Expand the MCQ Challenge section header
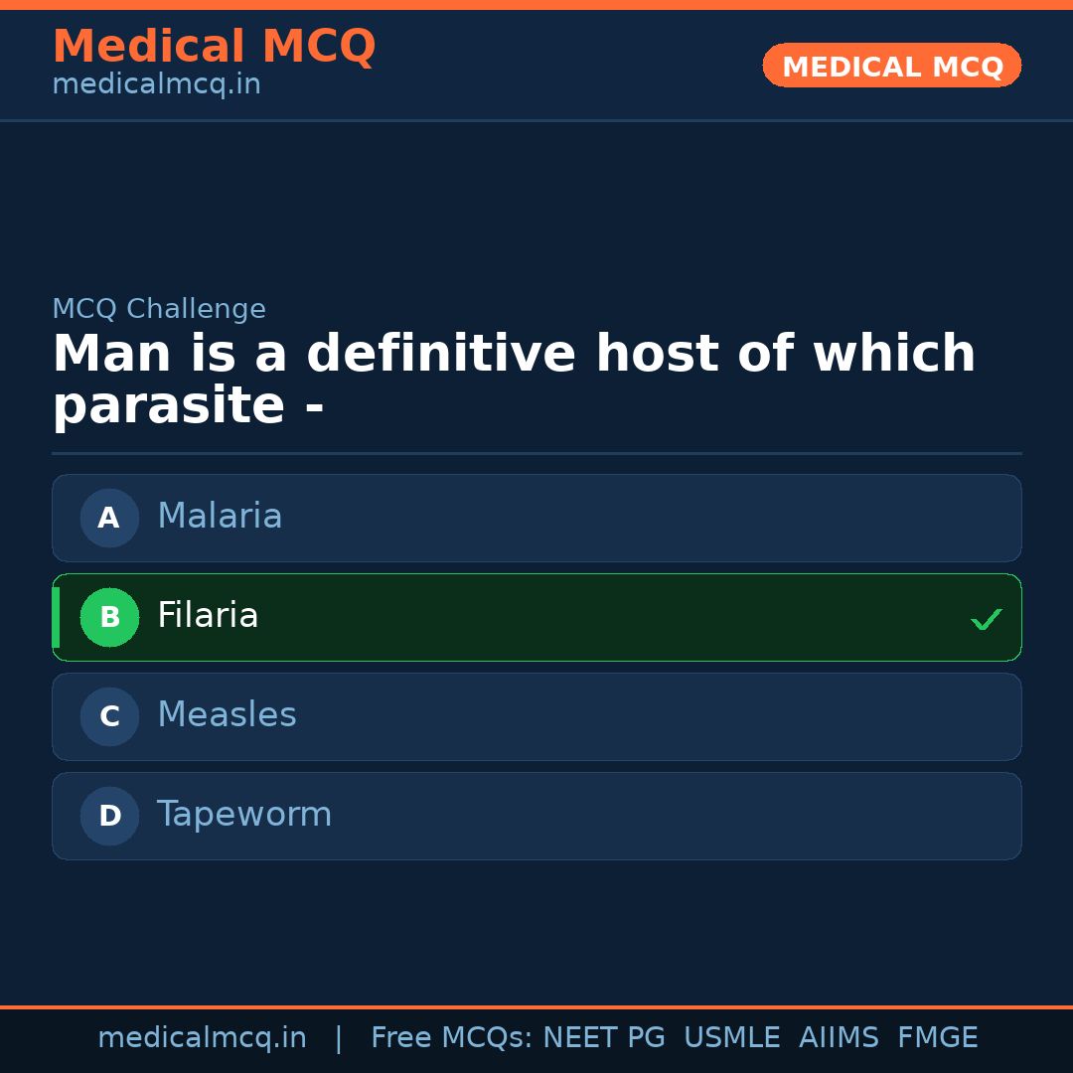 (x=159, y=309)
